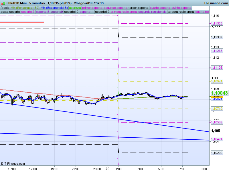The width and height of the screenshot is (229, 171).
Task: Select the Precio legend label
Action: pos(5,8)
